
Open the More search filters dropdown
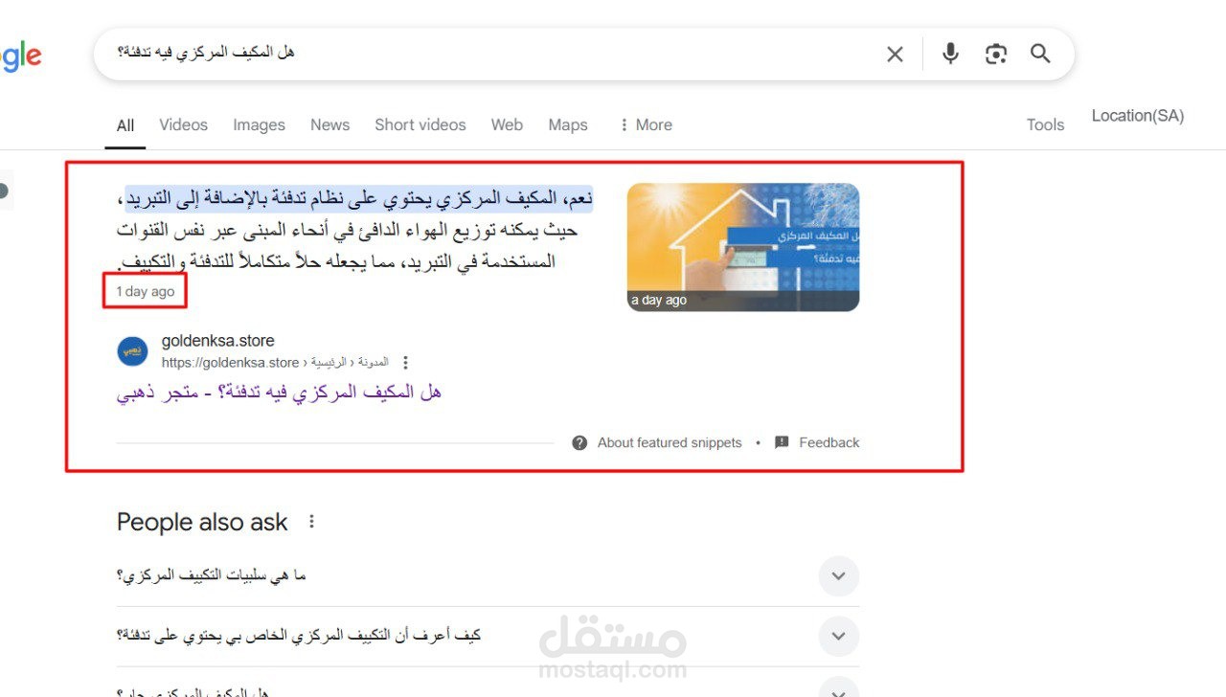pos(646,124)
